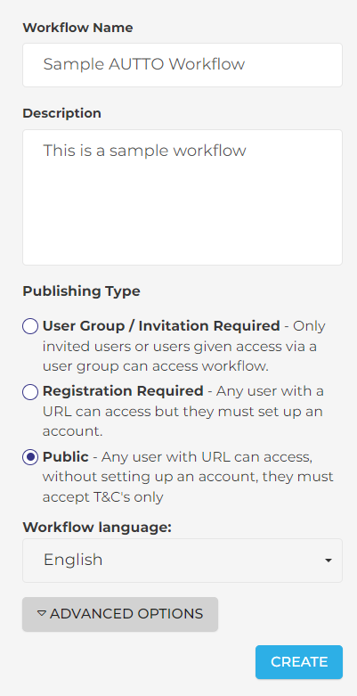357x696 pixels.
Task: Open the Workflow language dropdown
Action: (x=183, y=561)
